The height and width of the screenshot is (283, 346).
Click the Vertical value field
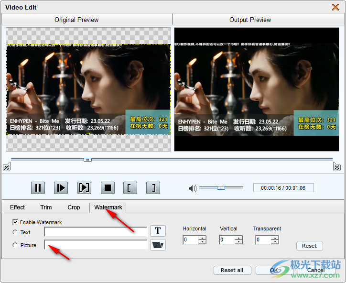tap(227, 239)
